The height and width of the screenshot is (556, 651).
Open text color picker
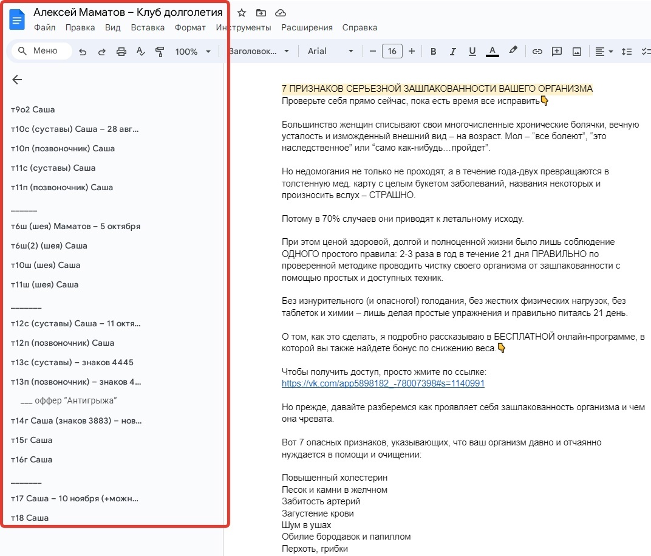coord(492,51)
